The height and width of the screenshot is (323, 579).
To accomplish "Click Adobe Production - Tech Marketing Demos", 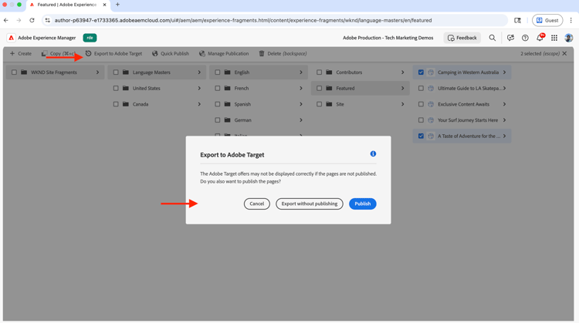I will [388, 38].
